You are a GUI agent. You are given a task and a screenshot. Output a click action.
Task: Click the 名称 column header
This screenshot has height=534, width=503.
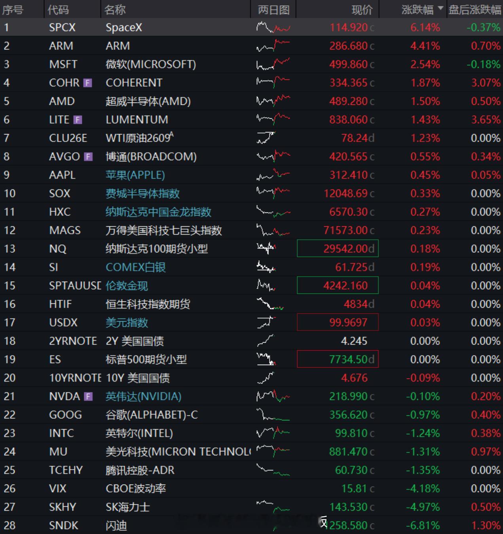[115, 9]
